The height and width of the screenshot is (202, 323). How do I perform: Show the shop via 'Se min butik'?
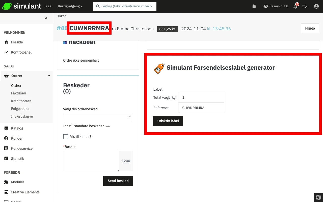[x=276, y=6]
